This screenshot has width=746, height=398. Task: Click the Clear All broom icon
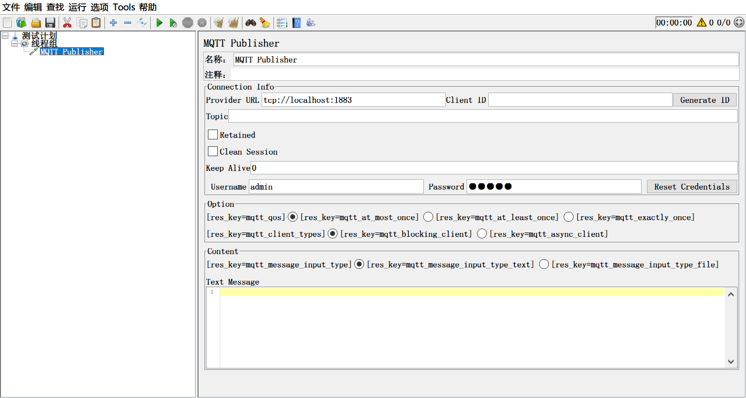[x=265, y=23]
